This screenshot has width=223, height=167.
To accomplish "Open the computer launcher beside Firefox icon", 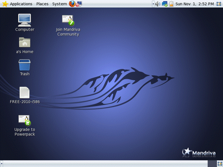I will point(79,4).
